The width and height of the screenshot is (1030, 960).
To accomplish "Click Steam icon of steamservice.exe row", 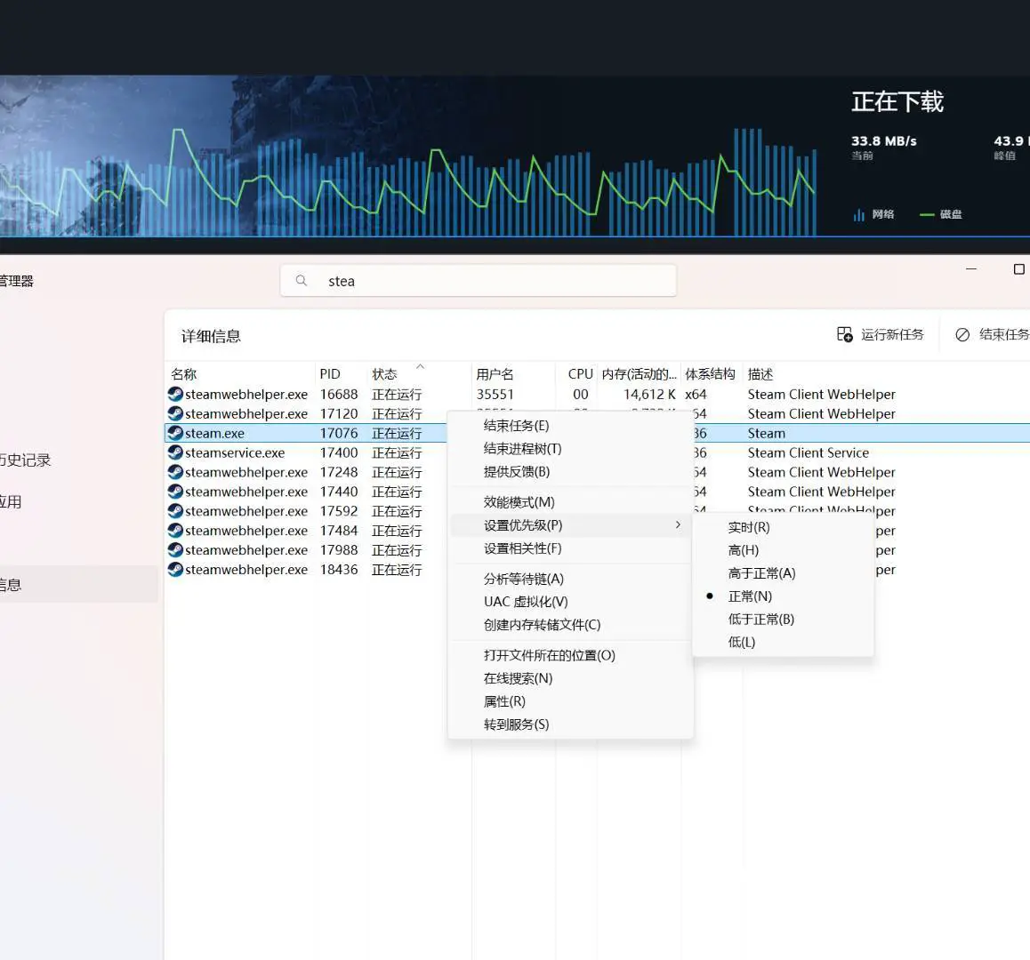I will click(x=175, y=452).
